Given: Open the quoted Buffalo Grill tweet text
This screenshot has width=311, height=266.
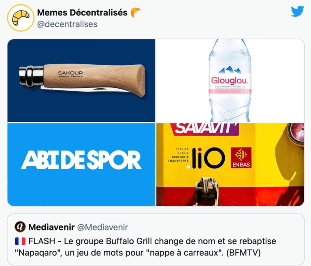Looking at the screenshot, I should (x=146, y=247).
